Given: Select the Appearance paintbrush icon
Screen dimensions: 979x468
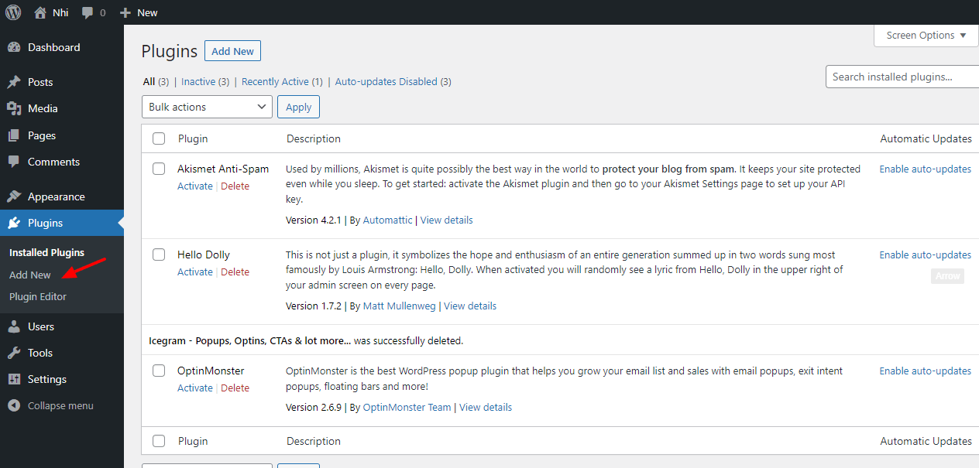Looking at the screenshot, I should (x=15, y=196).
